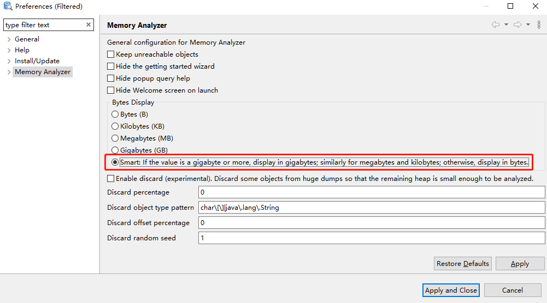The image size is (547, 303).
Task: Click the Discard object type pattern field
Action: click(x=372, y=207)
